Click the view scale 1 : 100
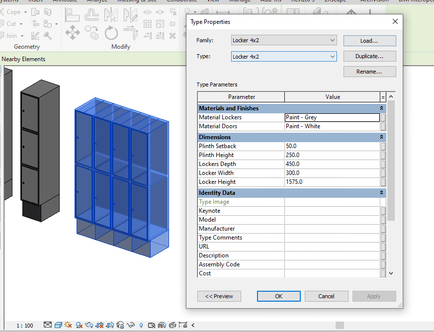Screen dimensions: 434x332 (25, 326)
